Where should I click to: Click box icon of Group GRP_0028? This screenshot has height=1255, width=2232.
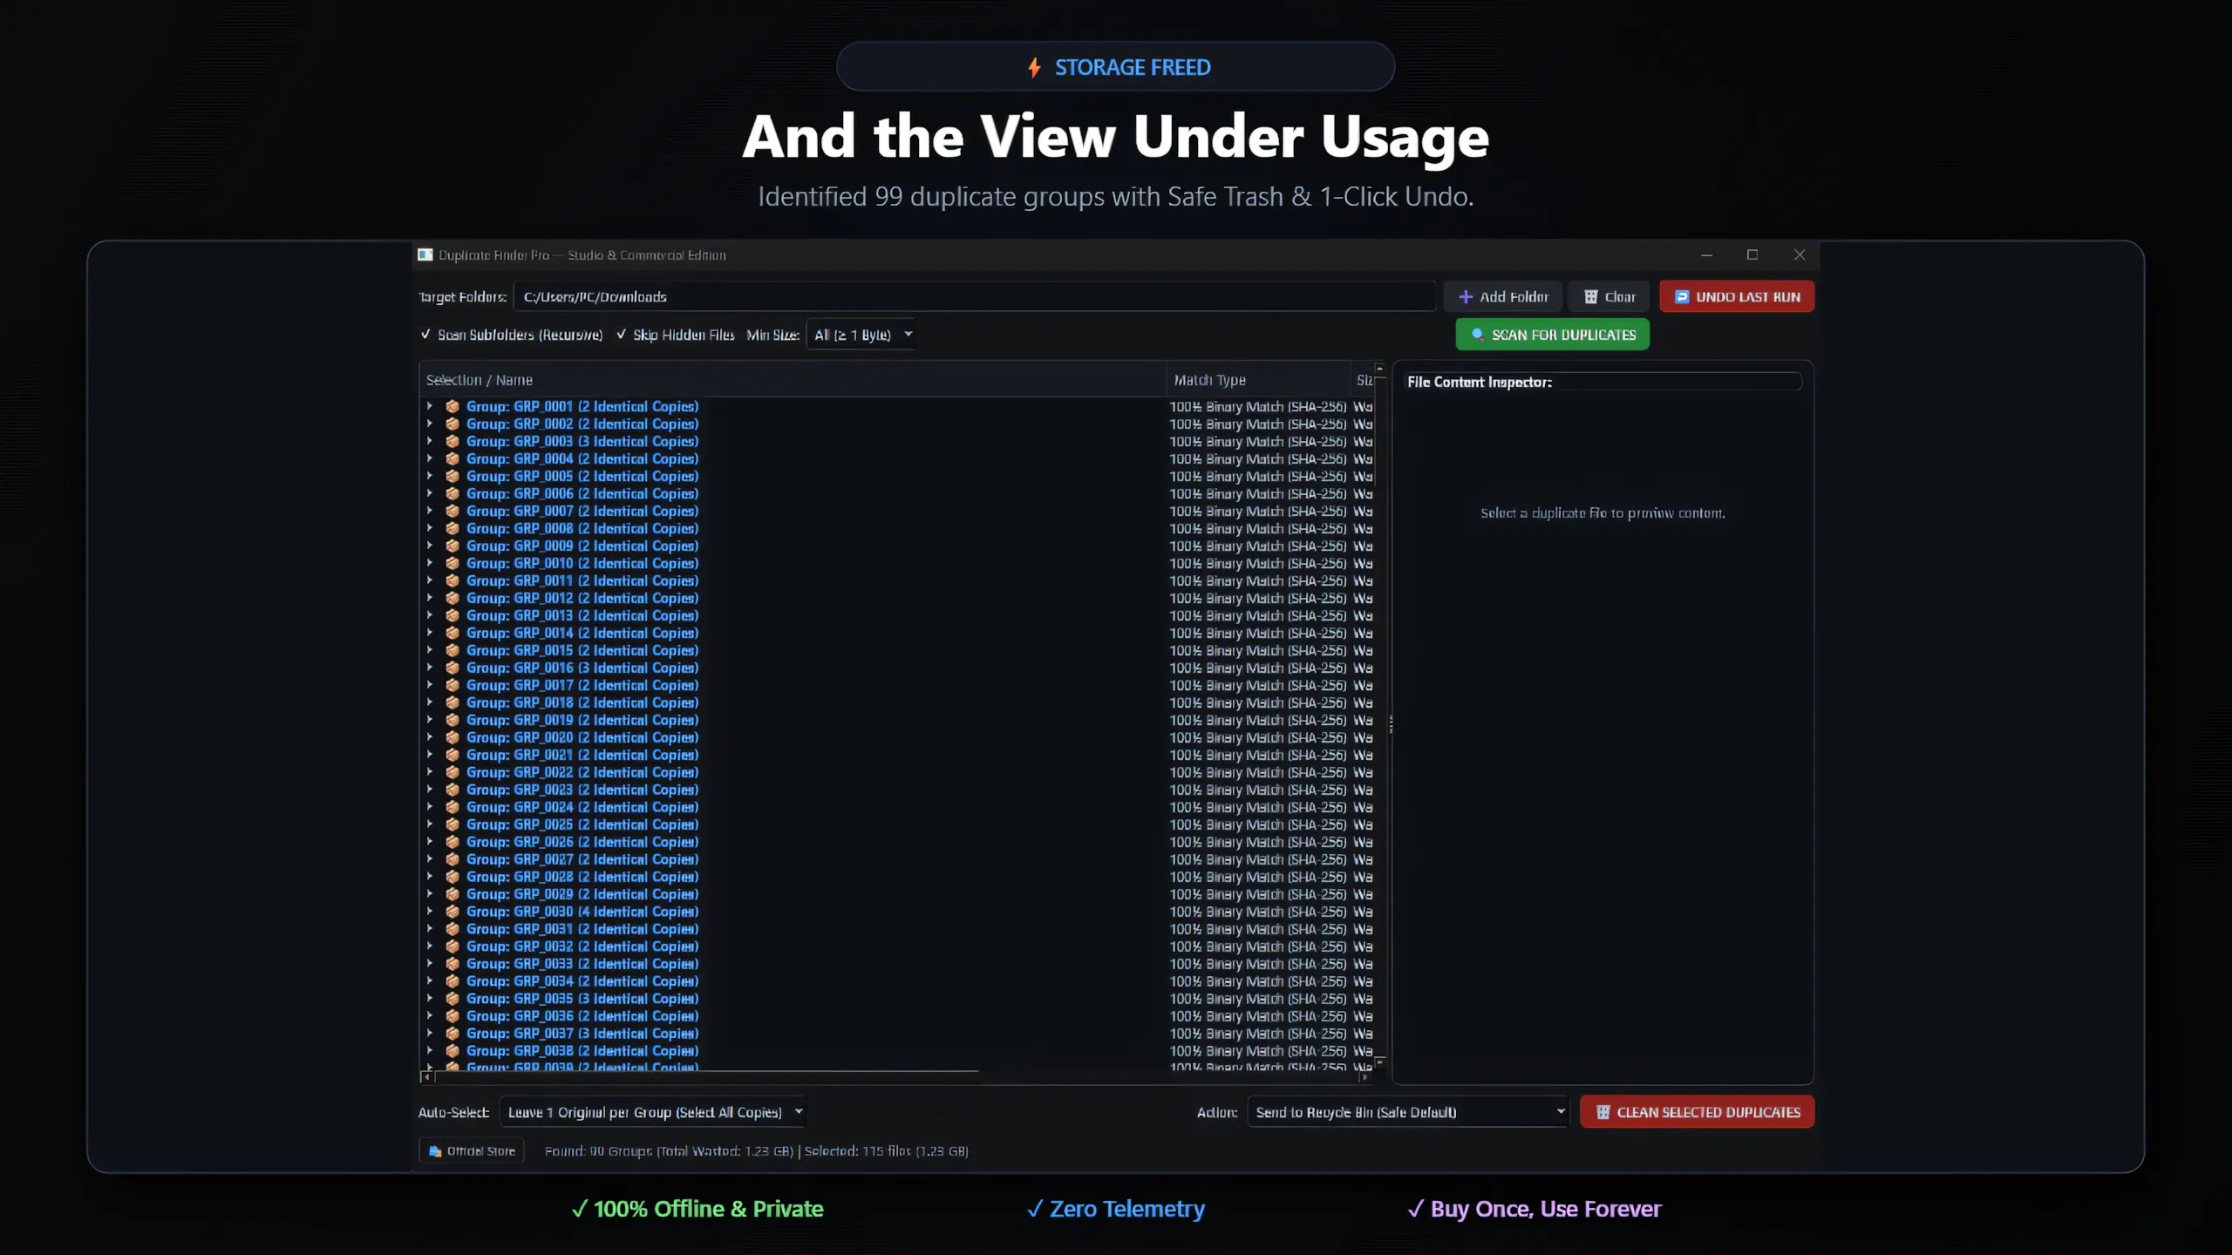pyautogui.click(x=453, y=877)
